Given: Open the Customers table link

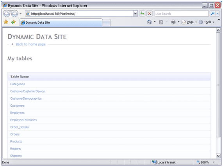Looking at the screenshot, I should point(17,105).
